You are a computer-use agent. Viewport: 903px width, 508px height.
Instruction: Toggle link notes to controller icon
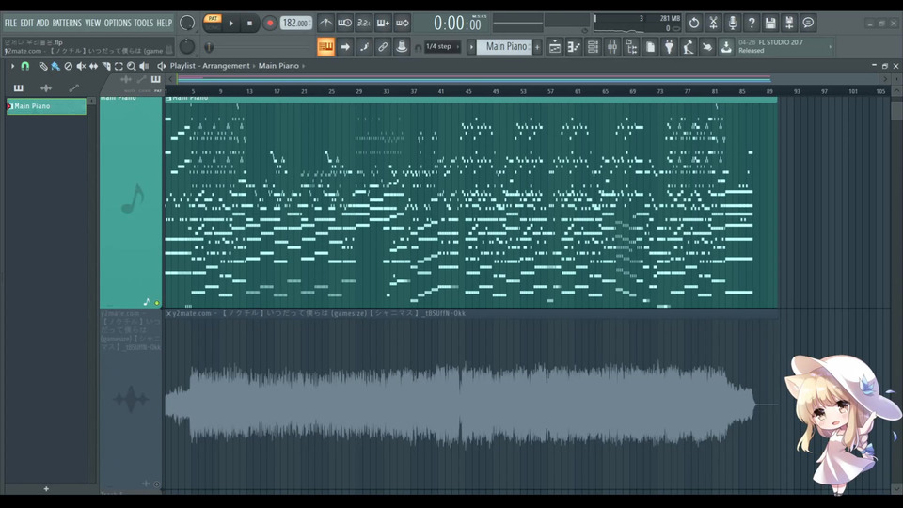tap(383, 47)
